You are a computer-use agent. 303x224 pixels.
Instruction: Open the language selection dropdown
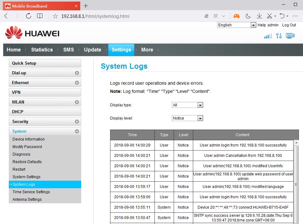coord(237,25)
